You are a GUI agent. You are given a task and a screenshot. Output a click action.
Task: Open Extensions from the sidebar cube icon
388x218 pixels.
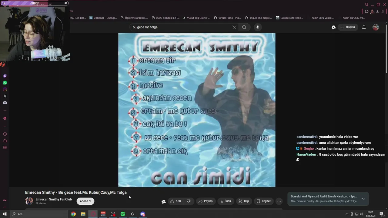click(5, 141)
